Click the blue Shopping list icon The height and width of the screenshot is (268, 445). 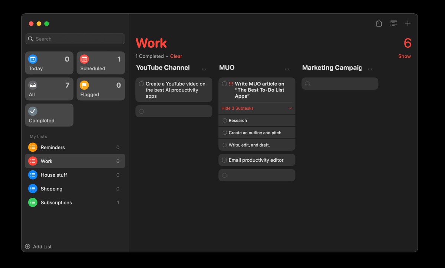(33, 189)
